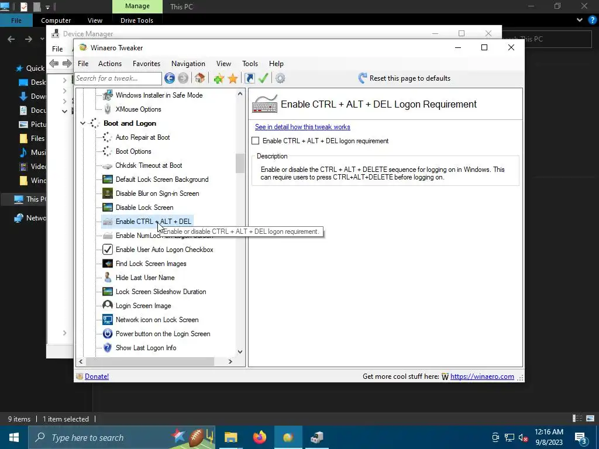
Task: Open Computer ribbon tab in File Explorer
Action: pos(56,20)
